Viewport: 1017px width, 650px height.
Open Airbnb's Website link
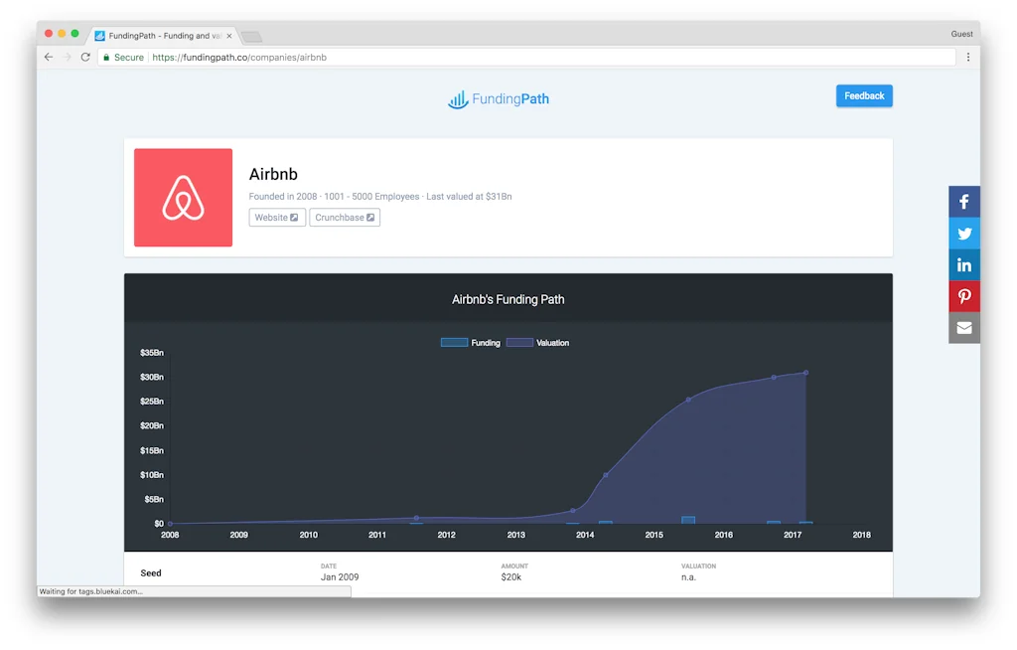point(276,217)
